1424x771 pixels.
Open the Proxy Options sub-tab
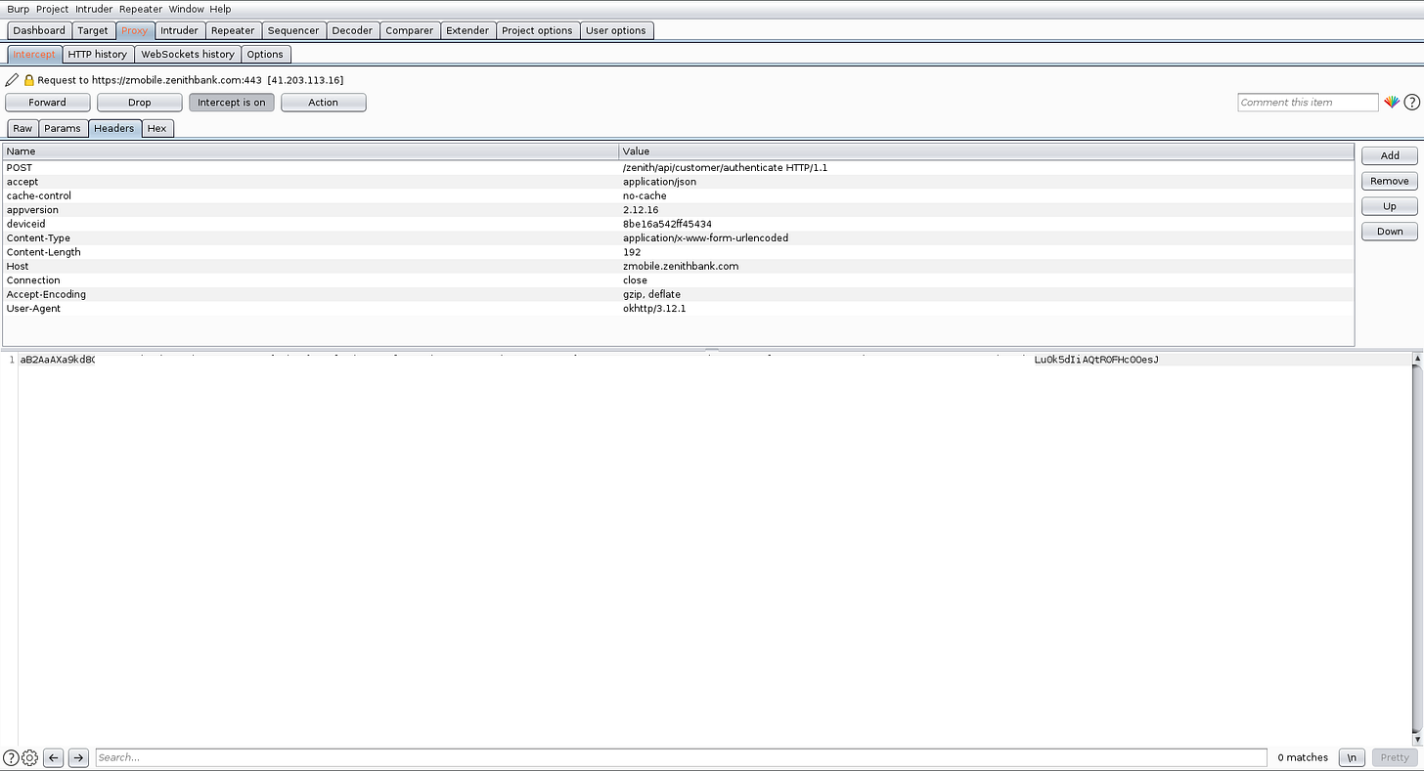point(265,54)
